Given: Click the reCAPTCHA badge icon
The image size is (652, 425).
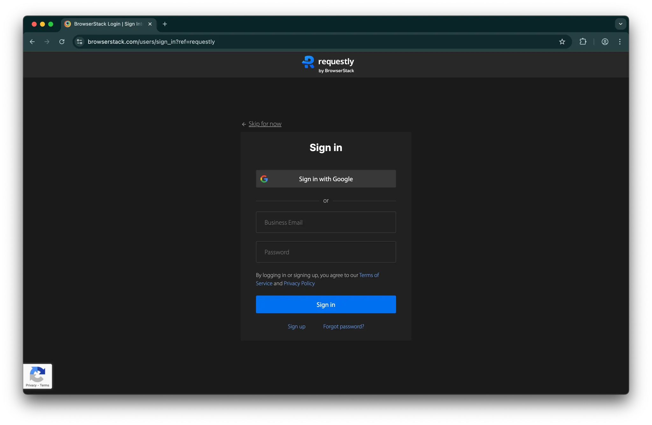Looking at the screenshot, I should (x=37, y=374).
